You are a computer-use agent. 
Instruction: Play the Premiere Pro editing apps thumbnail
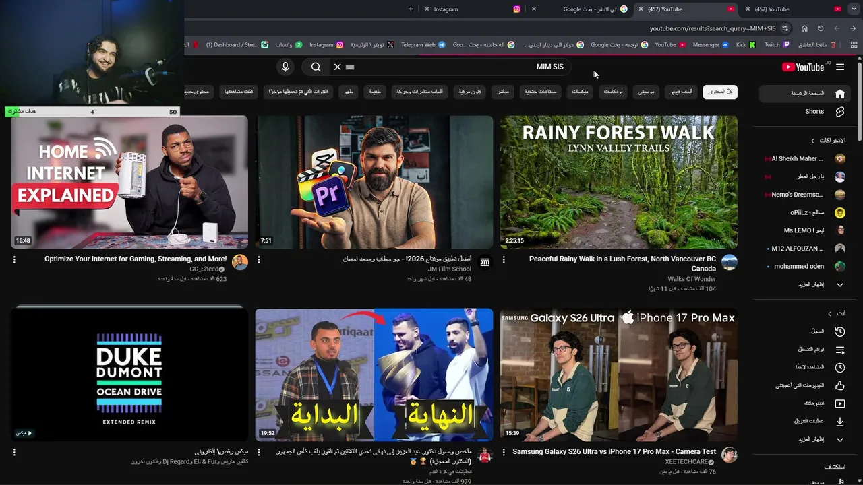pyautogui.click(x=374, y=182)
